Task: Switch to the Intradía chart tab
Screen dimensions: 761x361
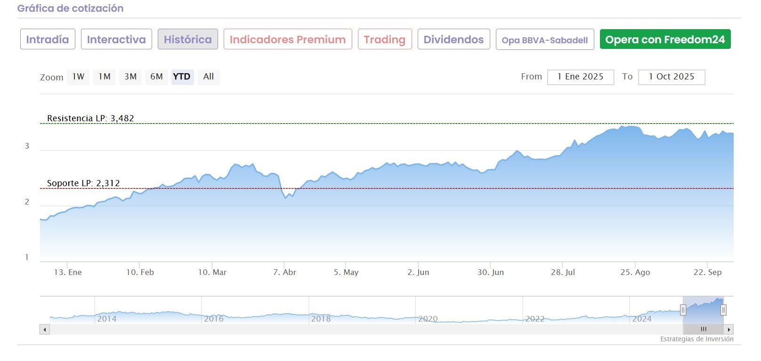Action: pos(48,39)
